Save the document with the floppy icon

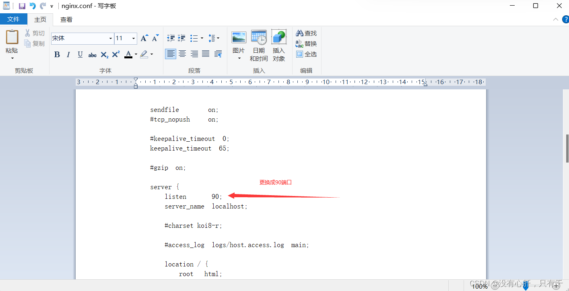22,6
